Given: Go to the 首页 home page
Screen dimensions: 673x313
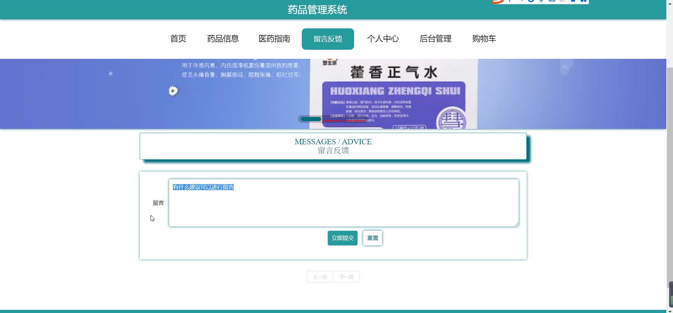Looking at the screenshot, I should (178, 39).
